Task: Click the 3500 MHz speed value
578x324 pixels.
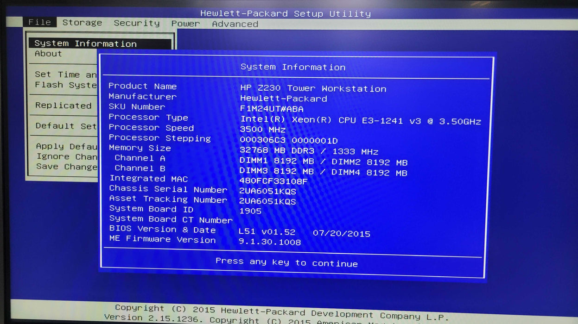Action: coord(263,130)
